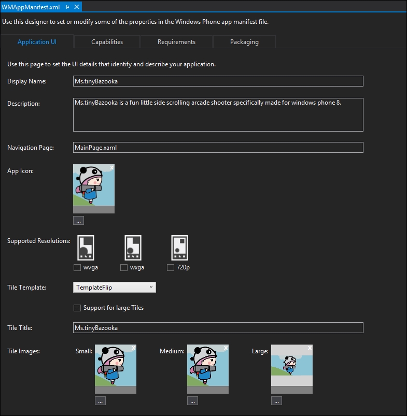
Task: Remove the Small tile image with its X
Action: coord(134,348)
